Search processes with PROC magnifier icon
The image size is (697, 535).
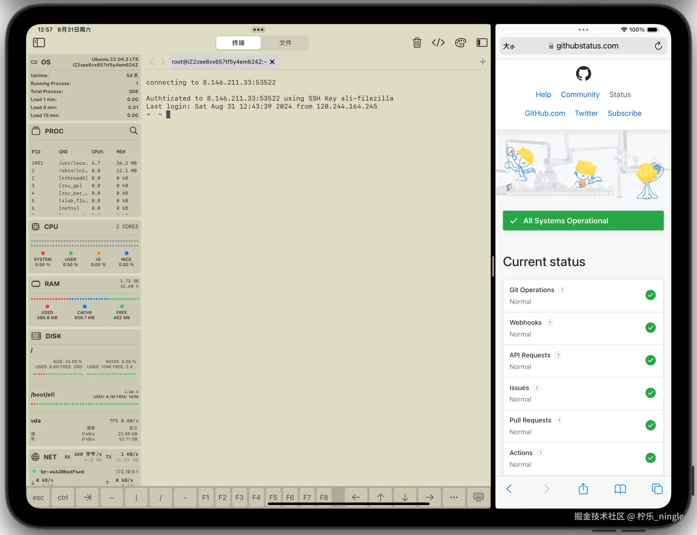[134, 131]
